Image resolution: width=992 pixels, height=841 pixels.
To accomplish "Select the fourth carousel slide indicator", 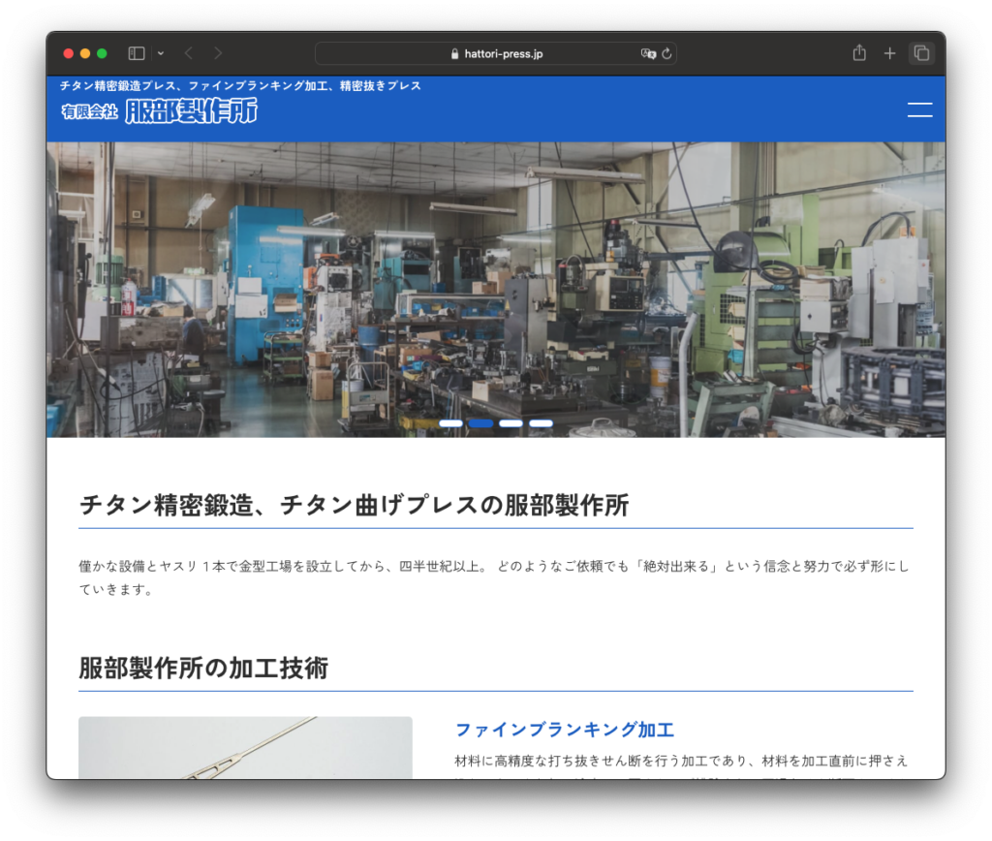I will tap(541, 423).
